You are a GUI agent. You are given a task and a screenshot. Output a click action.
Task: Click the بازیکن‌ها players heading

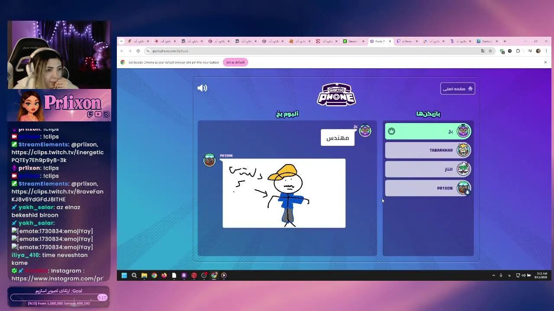pos(428,114)
